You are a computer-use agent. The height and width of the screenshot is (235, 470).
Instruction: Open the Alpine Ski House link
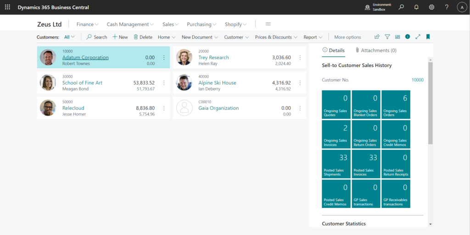coord(217,83)
